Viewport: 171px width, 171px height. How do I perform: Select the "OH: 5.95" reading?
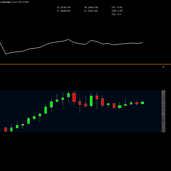click(x=117, y=11)
